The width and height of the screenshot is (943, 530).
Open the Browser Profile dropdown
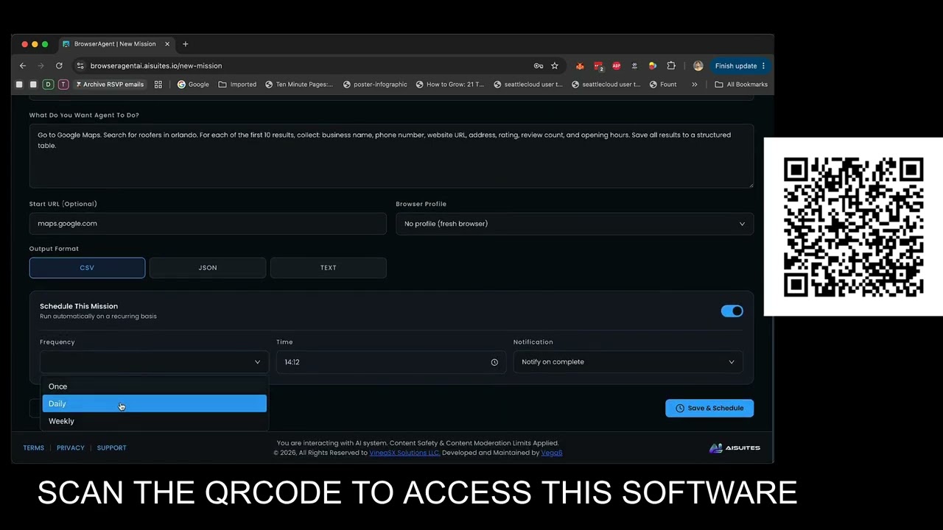click(575, 224)
